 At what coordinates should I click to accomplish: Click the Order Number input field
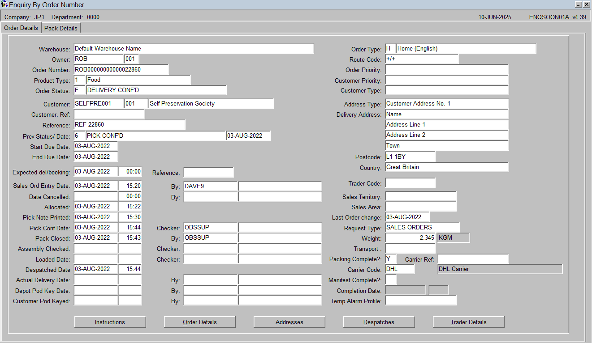121,70
